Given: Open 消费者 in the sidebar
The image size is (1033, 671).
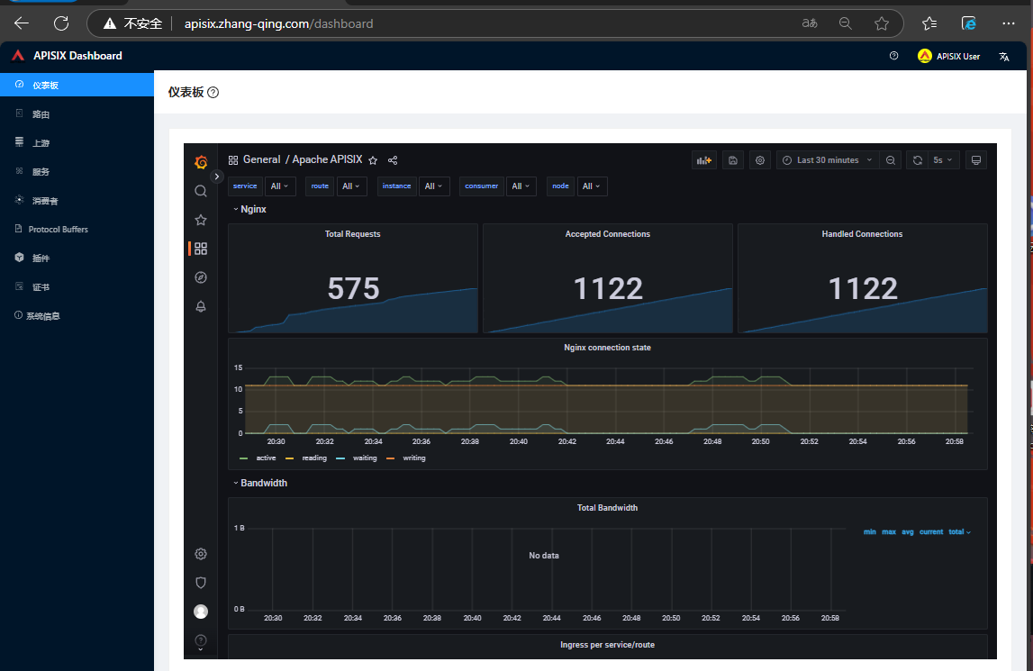Looking at the screenshot, I should (77, 200).
